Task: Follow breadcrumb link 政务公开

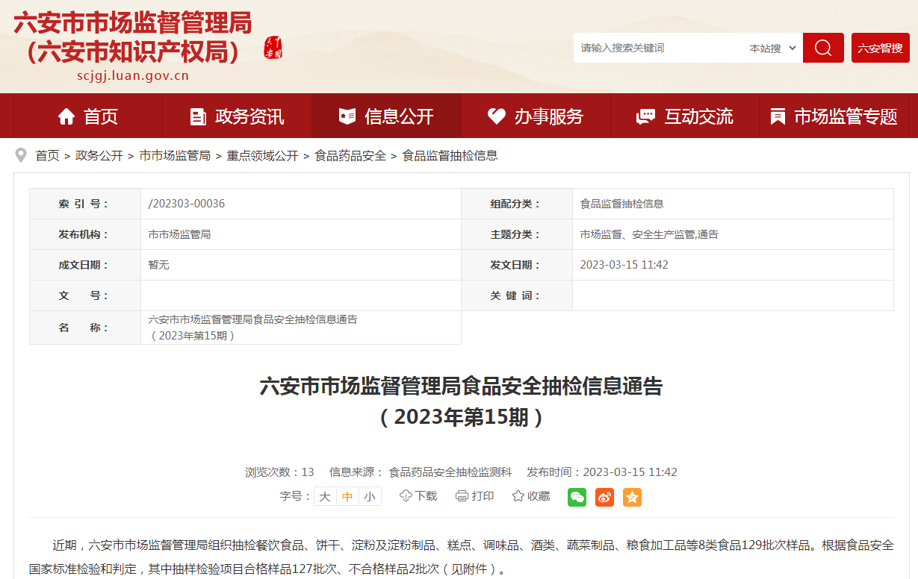Action: tap(99, 156)
